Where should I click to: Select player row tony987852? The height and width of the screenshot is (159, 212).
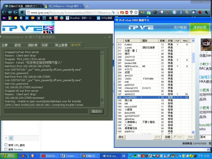coord(153,97)
